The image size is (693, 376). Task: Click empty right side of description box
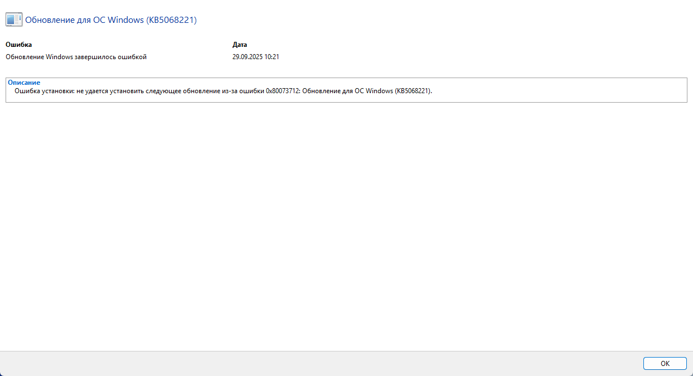(558, 91)
